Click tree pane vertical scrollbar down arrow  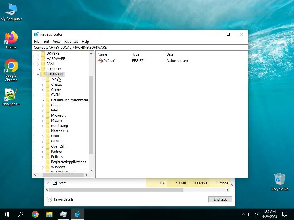coord(91,170)
